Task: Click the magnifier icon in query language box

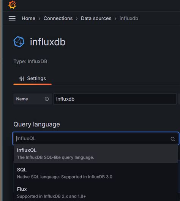Action: click(173, 139)
